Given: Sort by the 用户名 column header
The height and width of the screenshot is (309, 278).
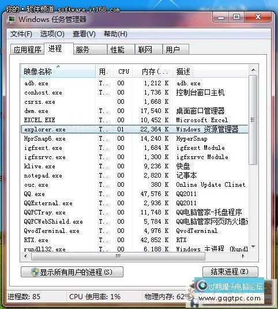Looking at the screenshot, I should (104, 71).
